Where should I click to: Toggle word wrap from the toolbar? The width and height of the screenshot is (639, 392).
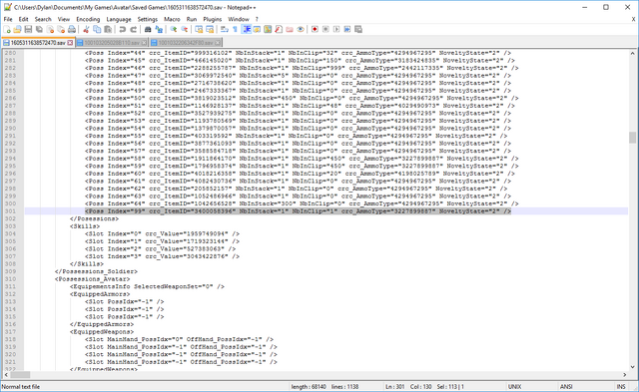pyautogui.click(x=224, y=29)
